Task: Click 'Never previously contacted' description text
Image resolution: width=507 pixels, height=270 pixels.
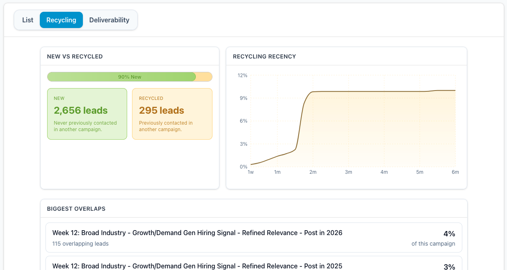Action: 85,126
